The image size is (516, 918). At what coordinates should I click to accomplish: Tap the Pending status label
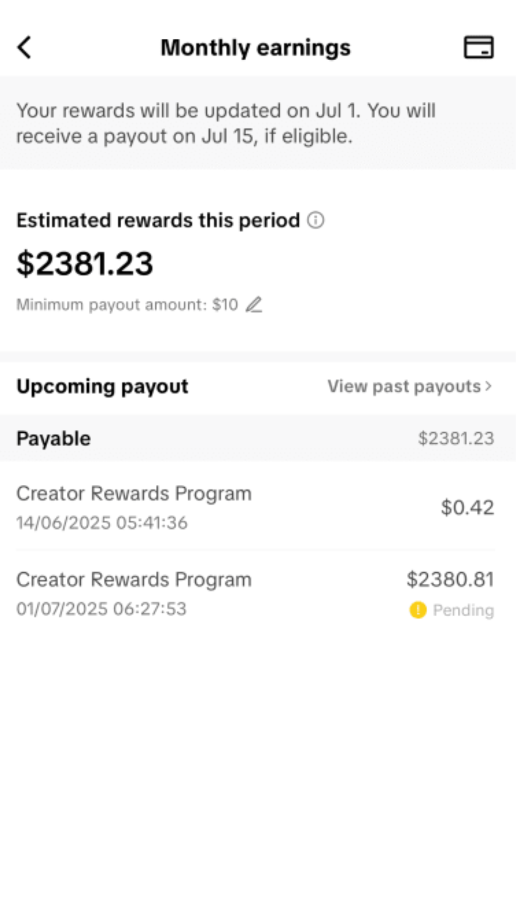(463, 610)
